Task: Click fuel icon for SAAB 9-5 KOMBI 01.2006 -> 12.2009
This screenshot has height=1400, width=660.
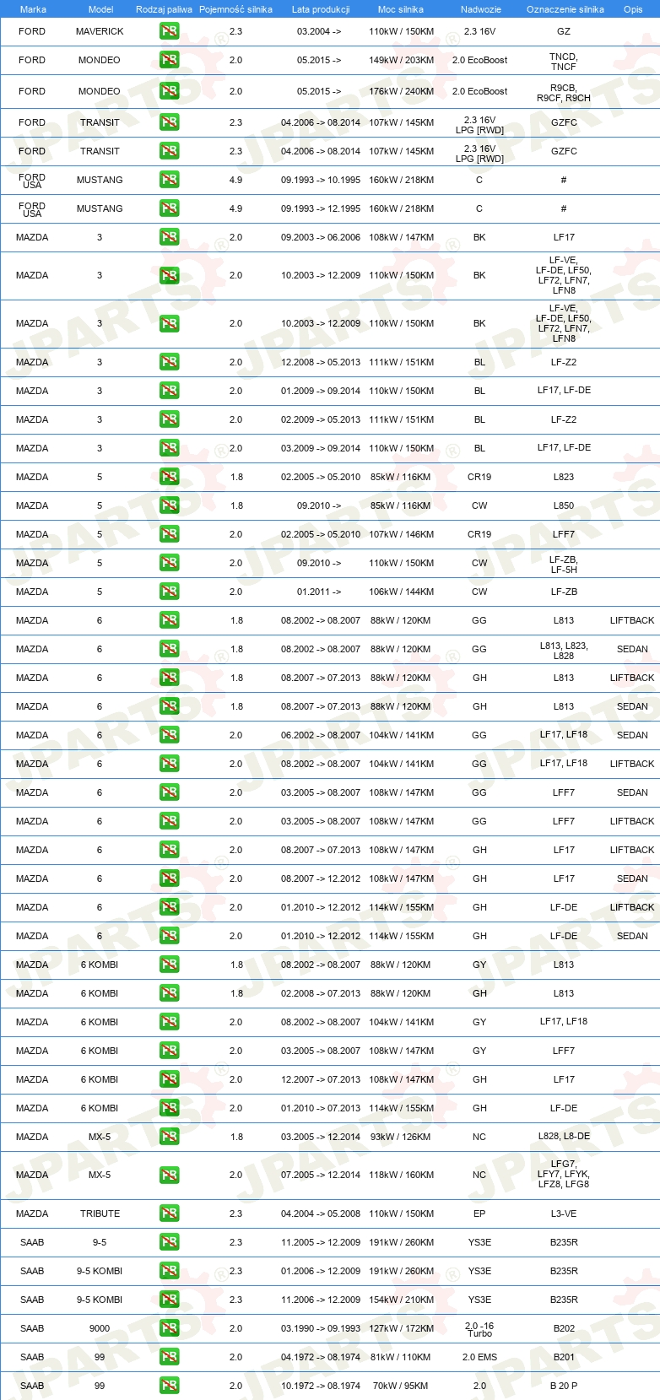Action: [169, 1271]
